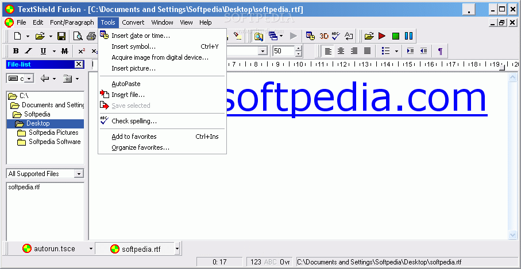Expand the favorites folder dropdown arrow

(x=77, y=79)
